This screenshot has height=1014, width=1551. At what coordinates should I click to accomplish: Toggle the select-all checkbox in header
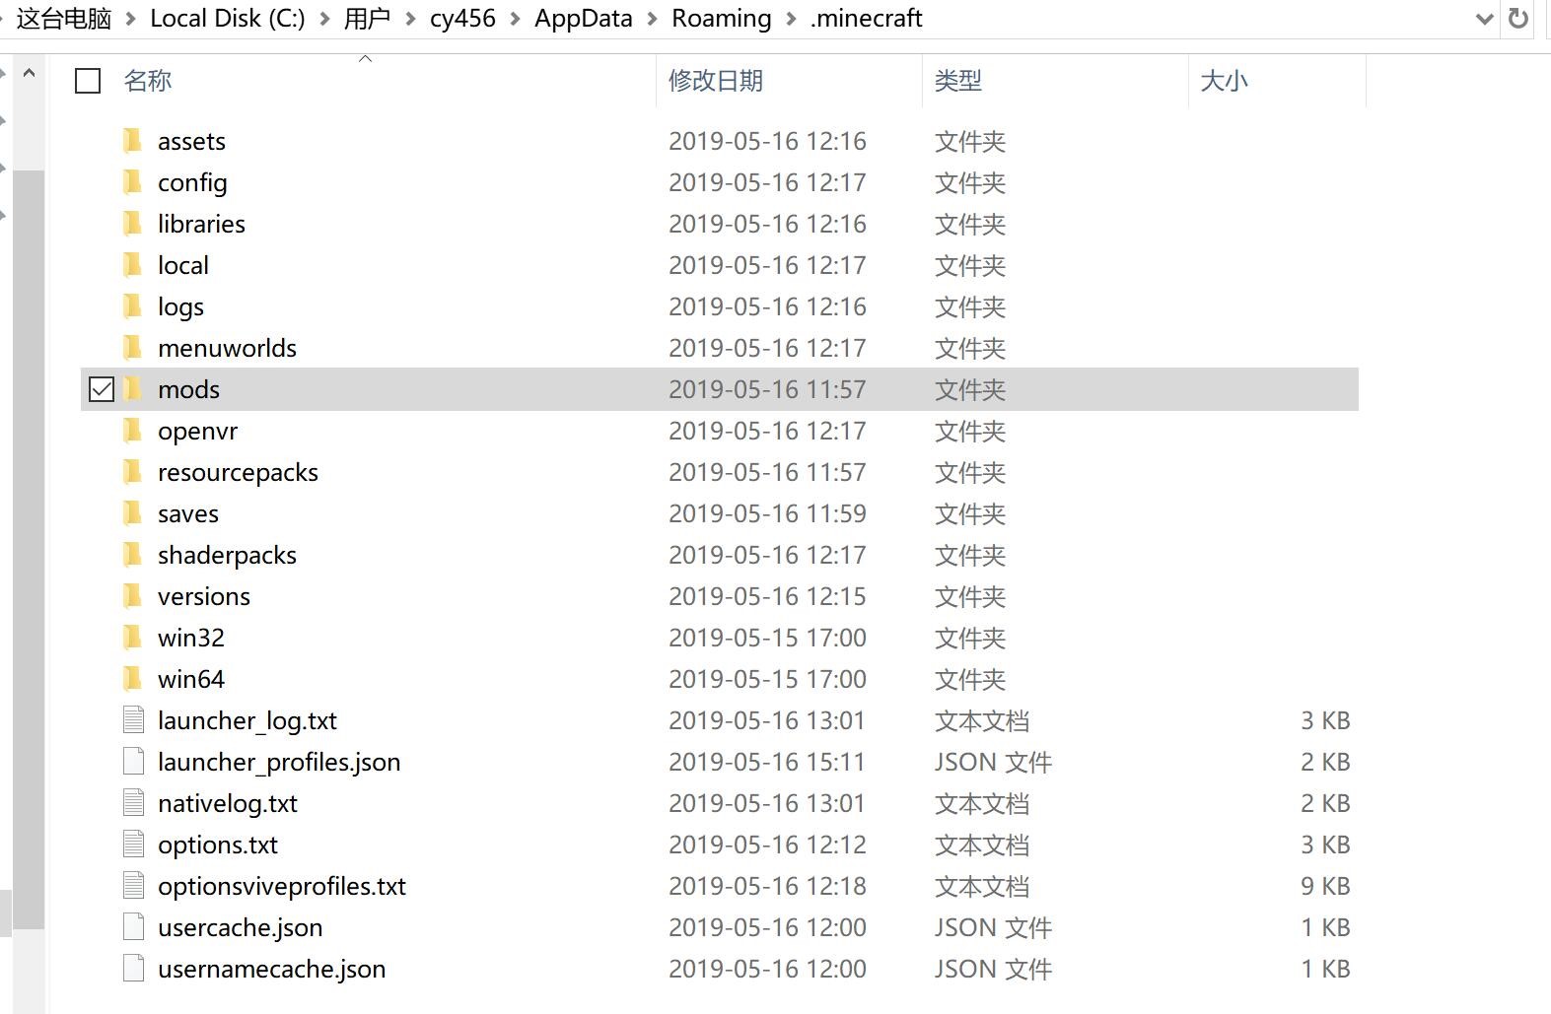[88, 81]
